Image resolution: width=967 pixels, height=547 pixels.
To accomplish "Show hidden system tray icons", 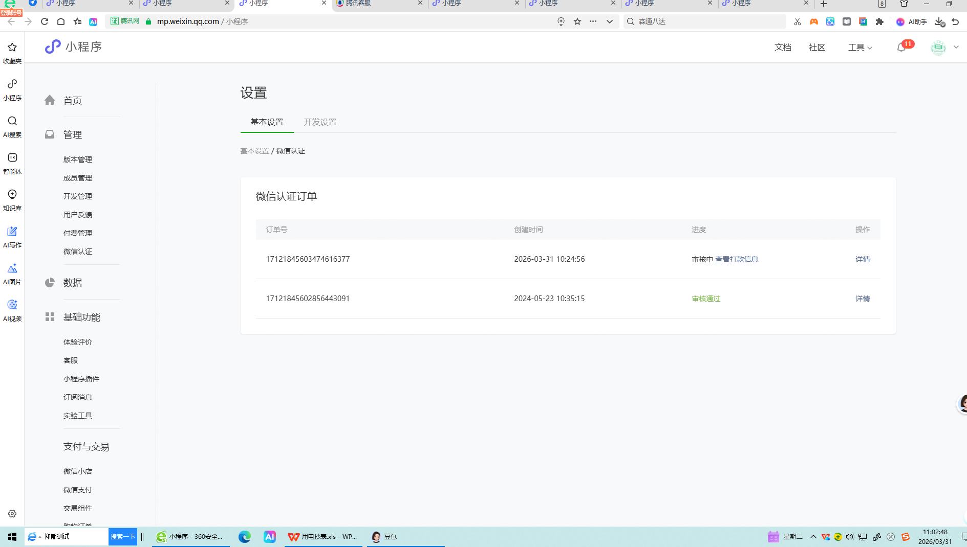I will pyautogui.click(x=813, y=537).
